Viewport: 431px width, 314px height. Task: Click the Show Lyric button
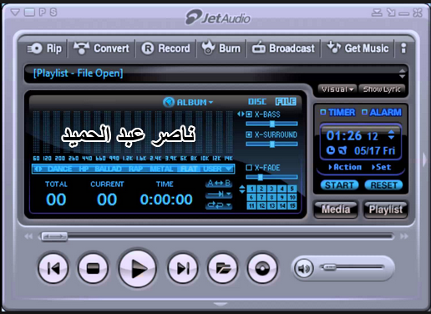[382, 89]
